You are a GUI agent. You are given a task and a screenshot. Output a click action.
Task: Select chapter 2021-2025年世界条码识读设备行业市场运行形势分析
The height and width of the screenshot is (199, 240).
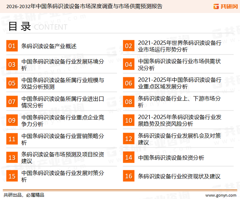[180, 46]
